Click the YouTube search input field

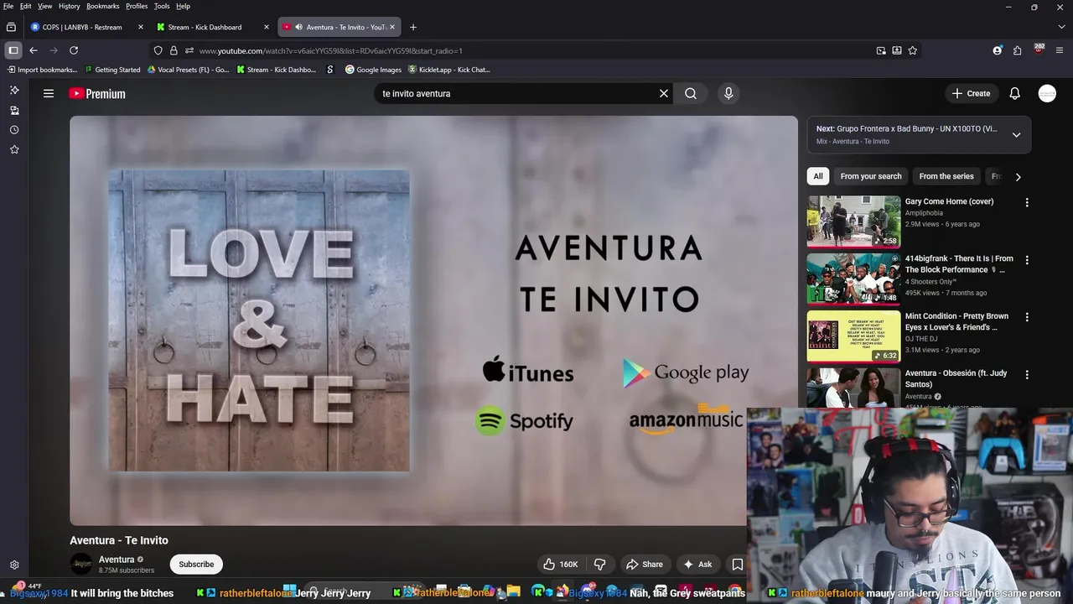(x=516, y=93)
